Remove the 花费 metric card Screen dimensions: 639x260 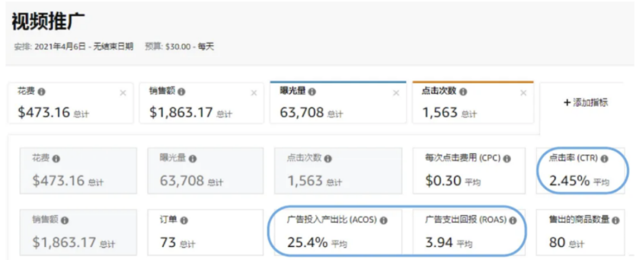[122, 93]
